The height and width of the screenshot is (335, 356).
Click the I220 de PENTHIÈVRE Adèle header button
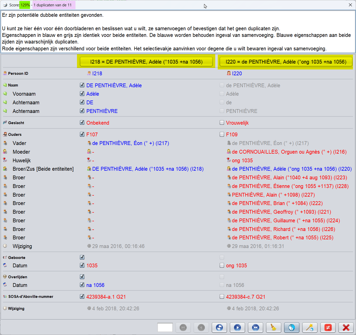click(x=286, y=62)
